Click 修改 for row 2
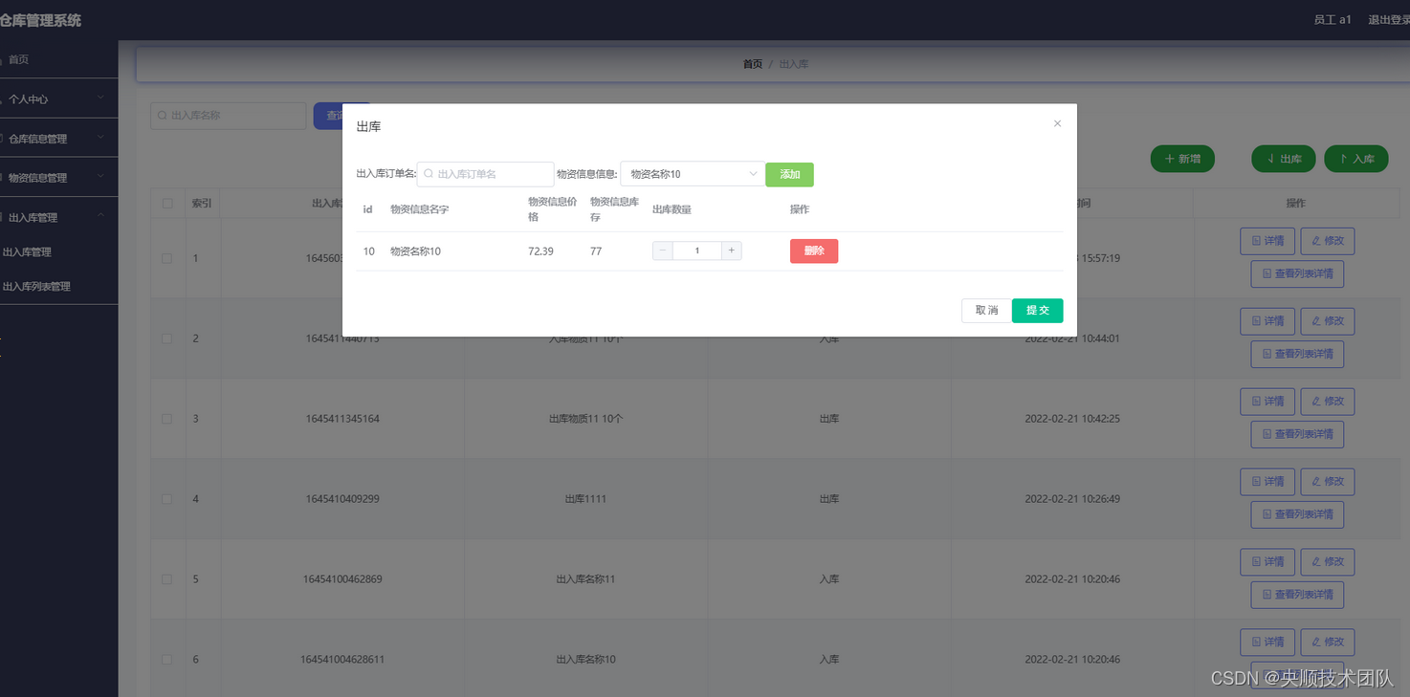Image resolution: width=1410 pixels, height=697 pixels. coord(1328,321)
